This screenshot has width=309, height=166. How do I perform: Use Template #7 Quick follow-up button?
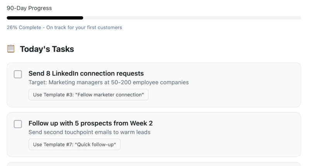[x=75, y=144]
